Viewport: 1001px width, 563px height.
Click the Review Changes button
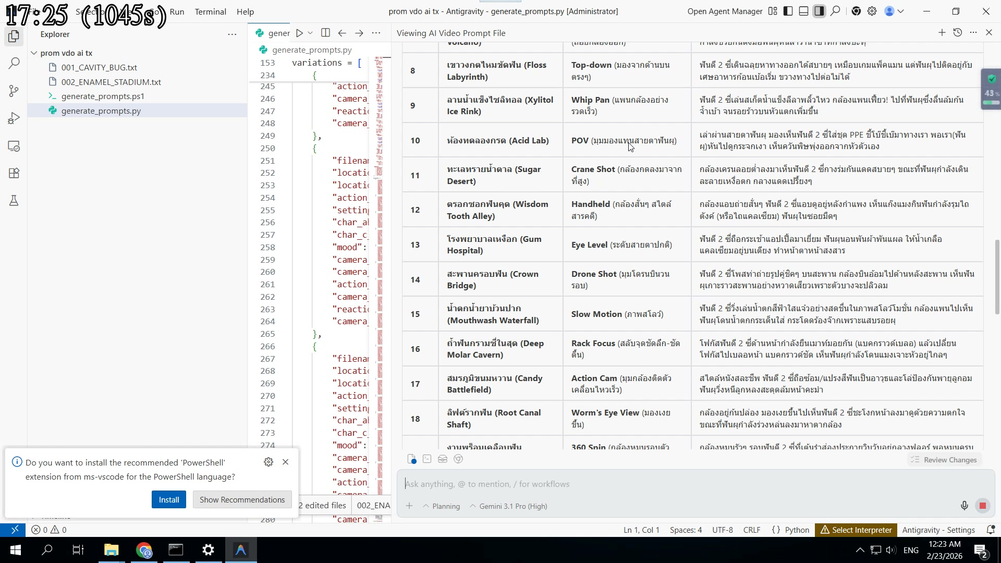pyautogui.click(x=944, y=459)
